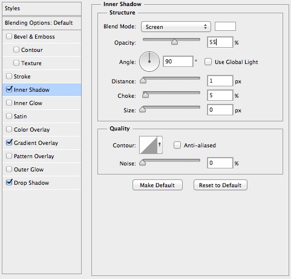Uncheck the Drop Shadow style
This screenshot has height=279, width=291.
[9, 182]
